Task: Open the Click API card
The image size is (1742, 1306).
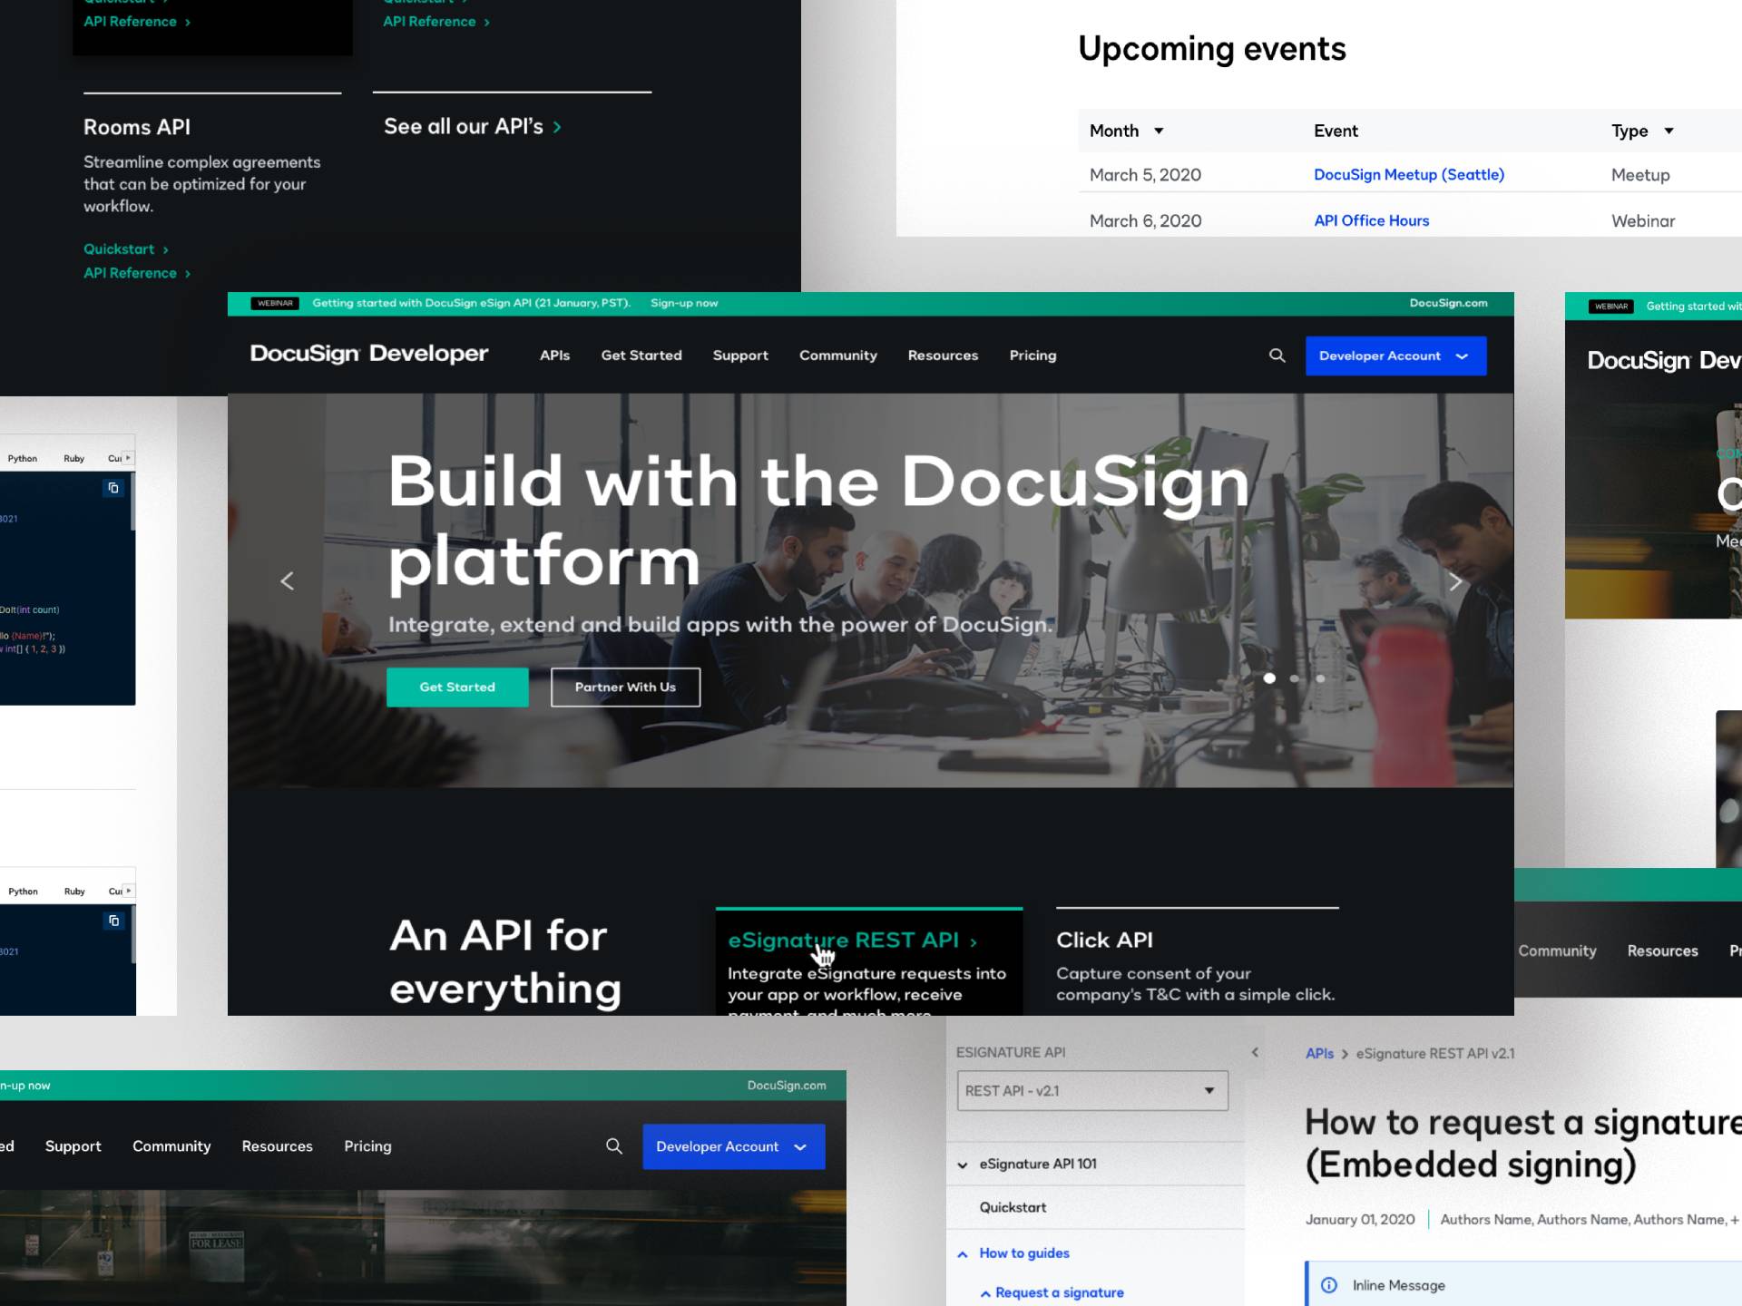Action: point(1104,941)
